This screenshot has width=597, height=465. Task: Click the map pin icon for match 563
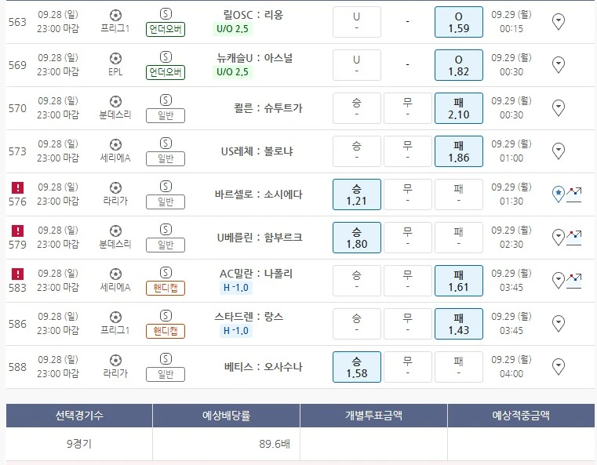pos(559,21)
